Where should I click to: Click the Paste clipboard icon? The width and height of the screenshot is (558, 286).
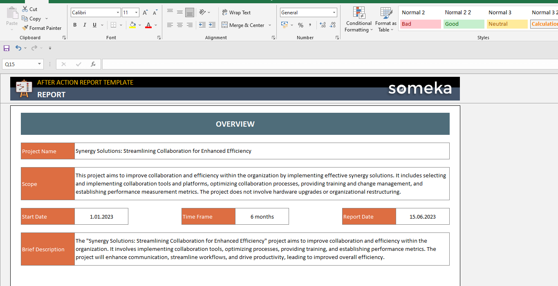(x=12, y=12)
